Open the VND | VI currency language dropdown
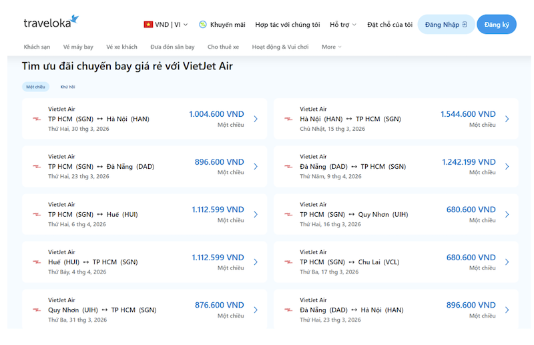 [x=166, y=25]
